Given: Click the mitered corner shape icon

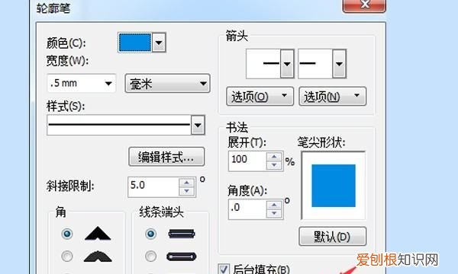Looking at the screenshot, I should (98, 233).
